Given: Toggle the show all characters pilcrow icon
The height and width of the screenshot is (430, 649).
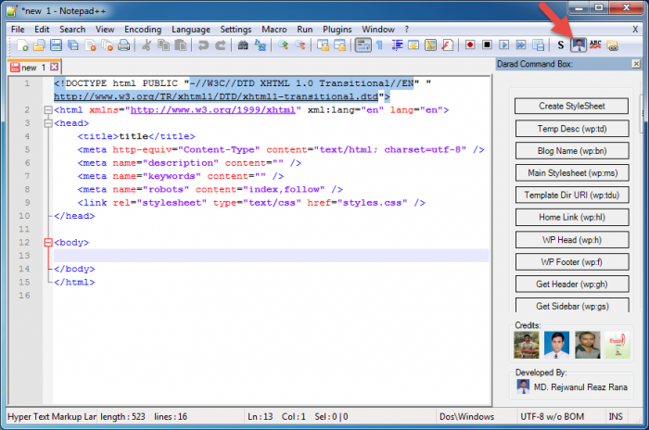Looking at the screenshot, I should pyautogui.click(x=379, y=44).
